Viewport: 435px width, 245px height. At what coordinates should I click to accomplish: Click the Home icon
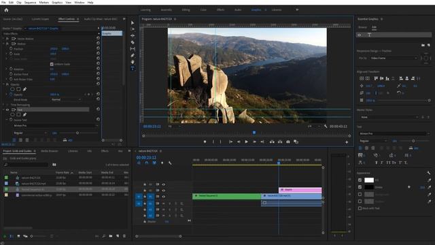(x=6, y=10)
